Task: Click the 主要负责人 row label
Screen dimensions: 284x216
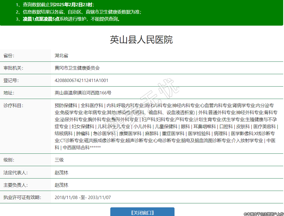Action: pyautogui.click(x=15, y=185)
